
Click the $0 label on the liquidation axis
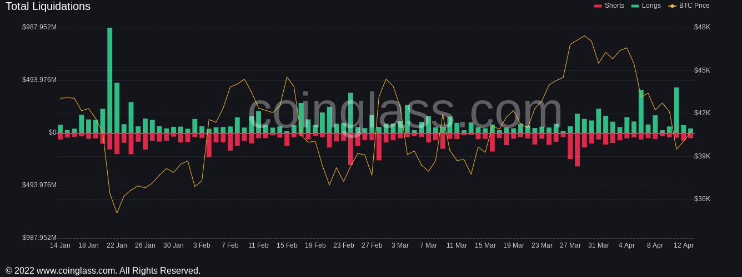pos(52,132)
